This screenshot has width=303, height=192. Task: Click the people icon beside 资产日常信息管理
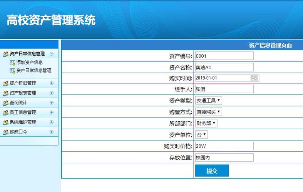[x=6, y=54]
